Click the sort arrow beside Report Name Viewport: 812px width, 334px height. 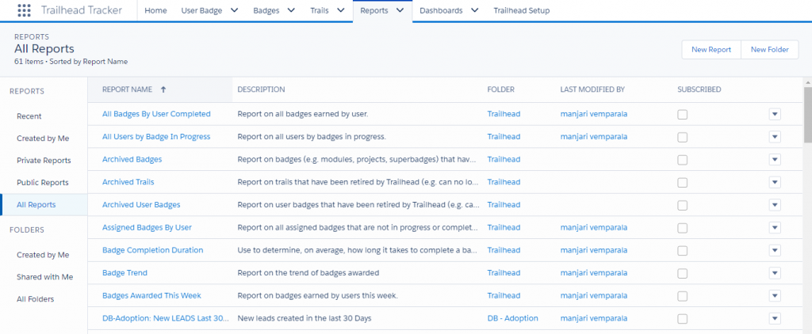[x=163, y=89]
